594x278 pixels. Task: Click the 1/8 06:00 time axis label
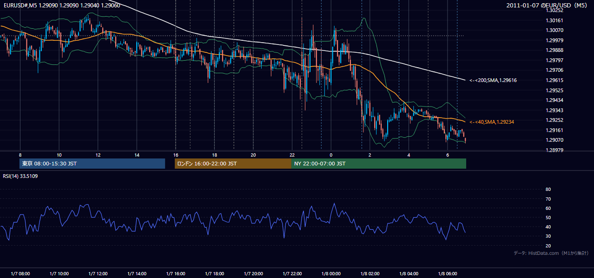[447, 274]
